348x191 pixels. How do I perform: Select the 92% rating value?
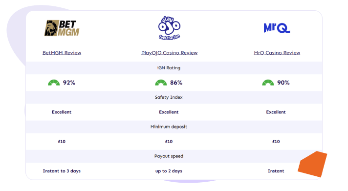point(69,83)
